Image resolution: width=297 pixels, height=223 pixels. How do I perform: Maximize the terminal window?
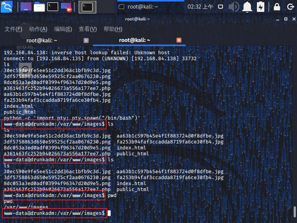click(x=286, y=19)
